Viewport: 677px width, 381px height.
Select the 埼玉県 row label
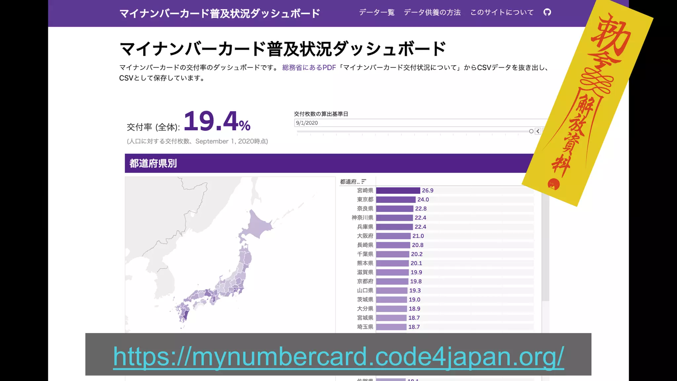365,327
